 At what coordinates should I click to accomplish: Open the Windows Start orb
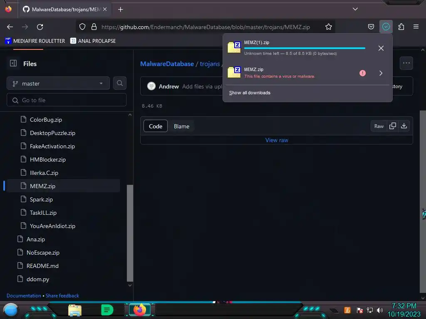(x=10, y=310)
